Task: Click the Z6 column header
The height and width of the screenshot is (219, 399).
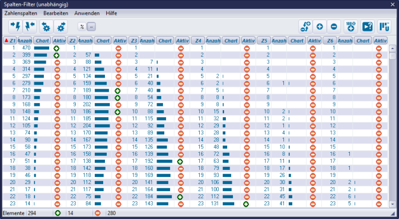Action: click(330, 41)
